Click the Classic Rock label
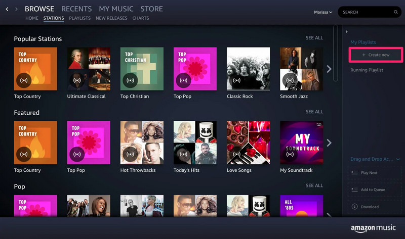The image size is (405, 239). pos(239,97)
